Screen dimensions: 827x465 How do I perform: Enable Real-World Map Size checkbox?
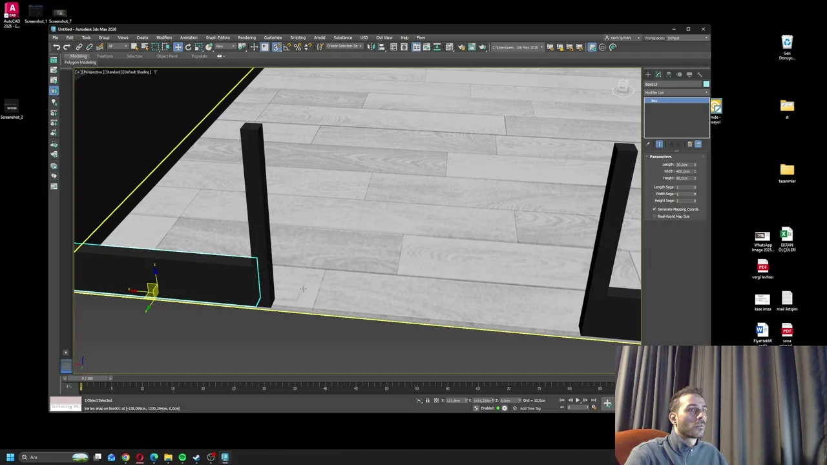[x=654, y=216]
